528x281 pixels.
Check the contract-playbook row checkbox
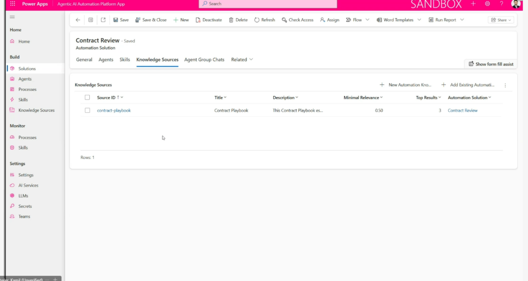tap(87, 110)
